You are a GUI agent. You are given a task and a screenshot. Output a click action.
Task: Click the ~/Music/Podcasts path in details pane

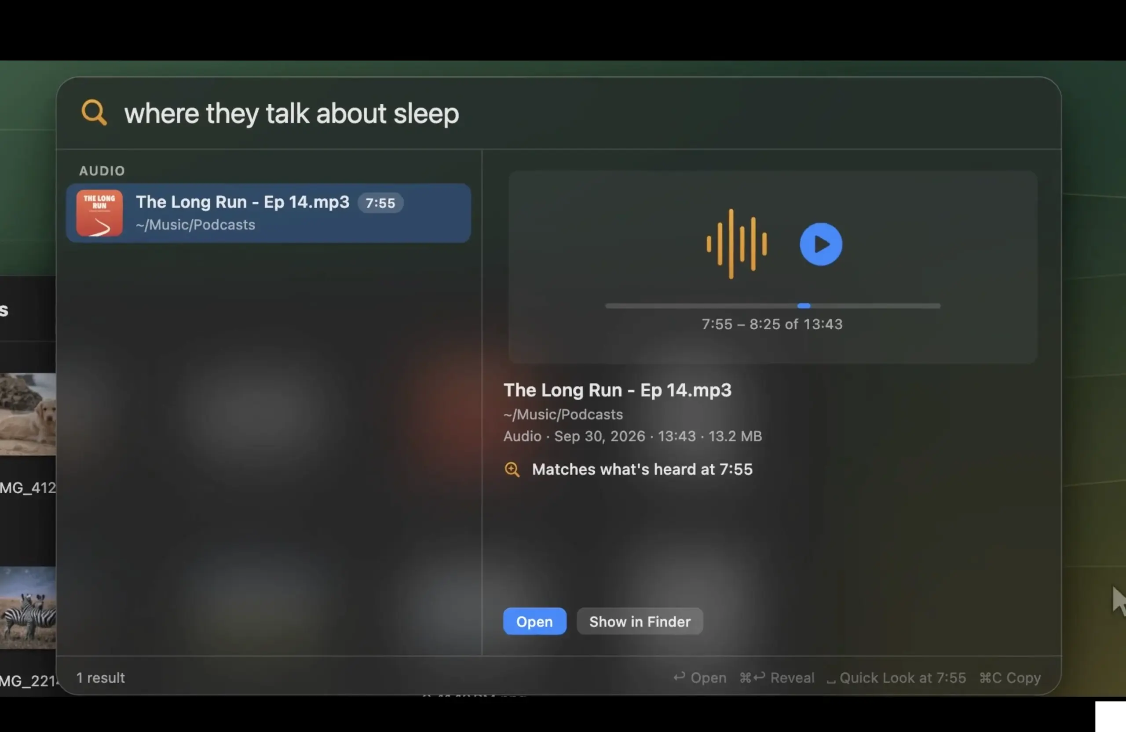click(563, 415)
